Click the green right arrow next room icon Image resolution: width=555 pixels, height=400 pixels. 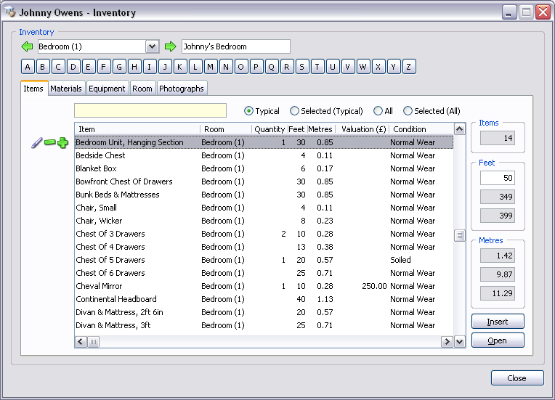point(171,46)
